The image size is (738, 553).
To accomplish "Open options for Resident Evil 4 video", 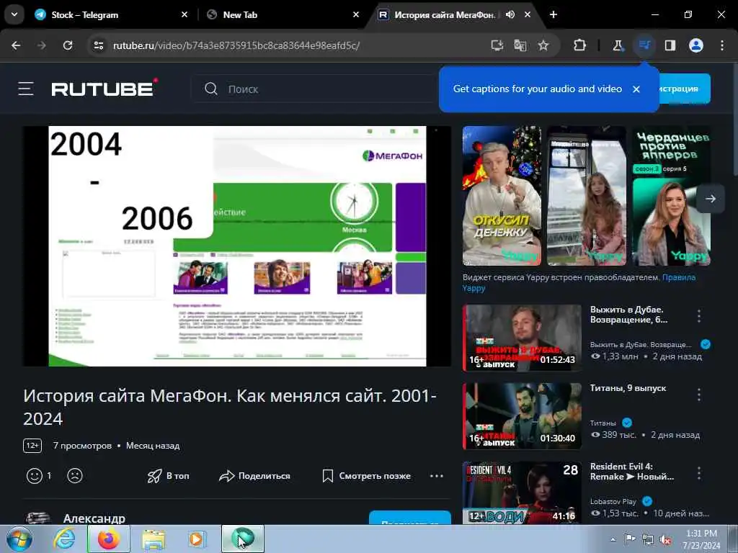I will (x=699, y=473).
